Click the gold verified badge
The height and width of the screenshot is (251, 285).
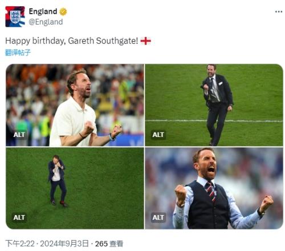63,12
